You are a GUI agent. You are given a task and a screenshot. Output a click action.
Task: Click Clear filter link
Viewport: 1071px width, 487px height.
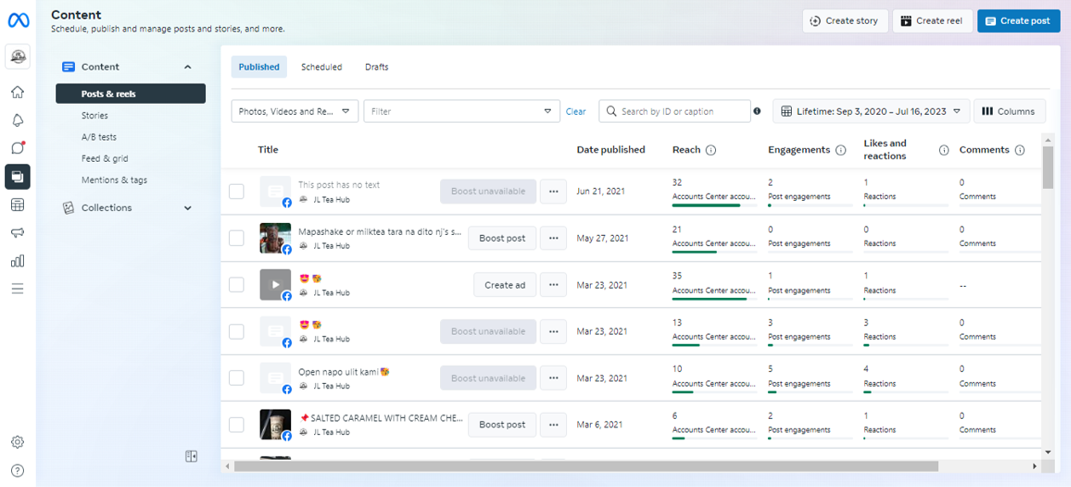pos(576,112)
